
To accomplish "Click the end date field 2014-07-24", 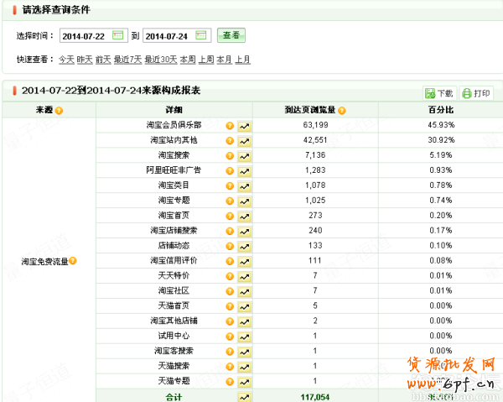I will click(x=168, y=35).
